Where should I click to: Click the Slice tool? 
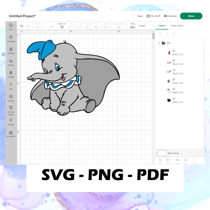[x=160, y=161]
